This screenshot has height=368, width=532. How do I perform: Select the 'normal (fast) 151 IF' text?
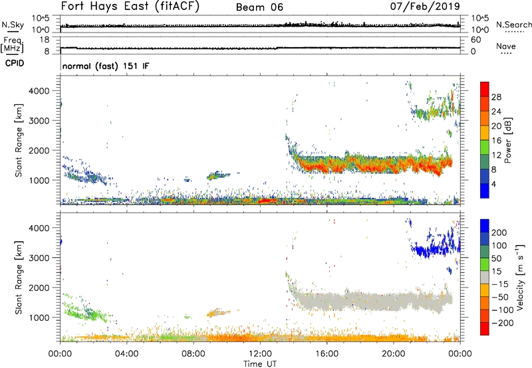(x=106, y=66)
